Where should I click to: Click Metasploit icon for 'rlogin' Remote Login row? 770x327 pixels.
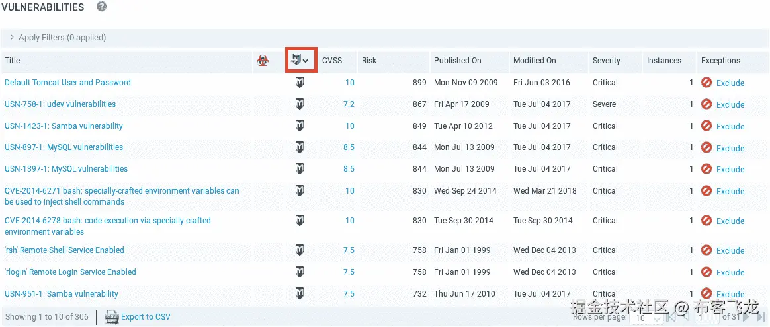(300, 272)
